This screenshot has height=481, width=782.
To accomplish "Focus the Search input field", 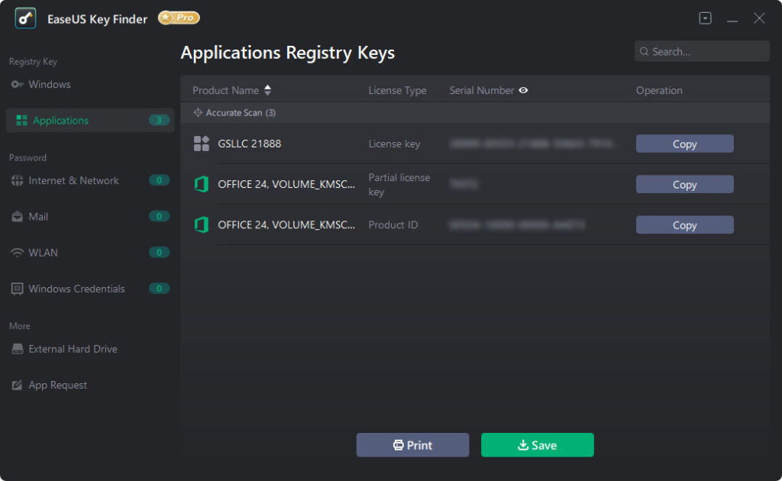I will (702, 51).
